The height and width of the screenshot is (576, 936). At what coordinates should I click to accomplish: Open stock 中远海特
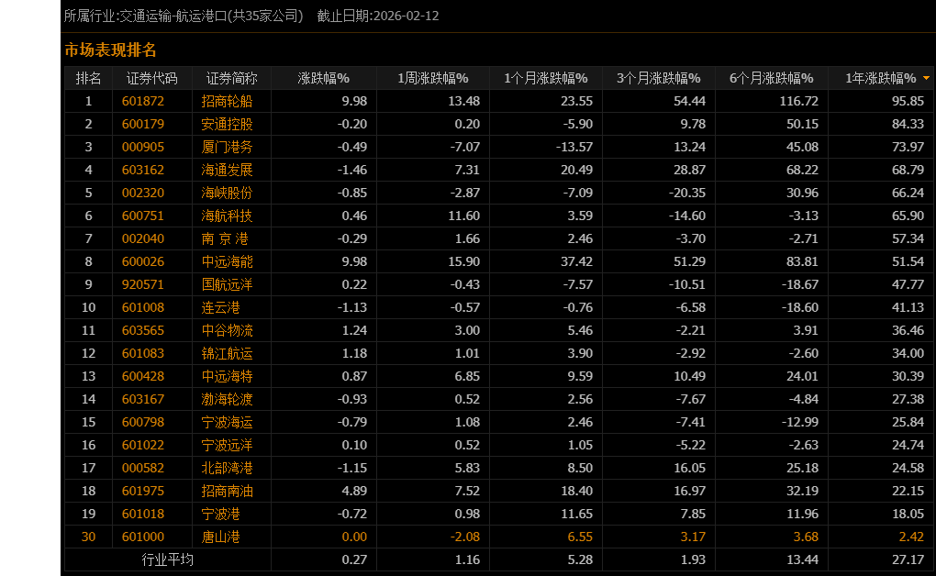click(227, 376)
